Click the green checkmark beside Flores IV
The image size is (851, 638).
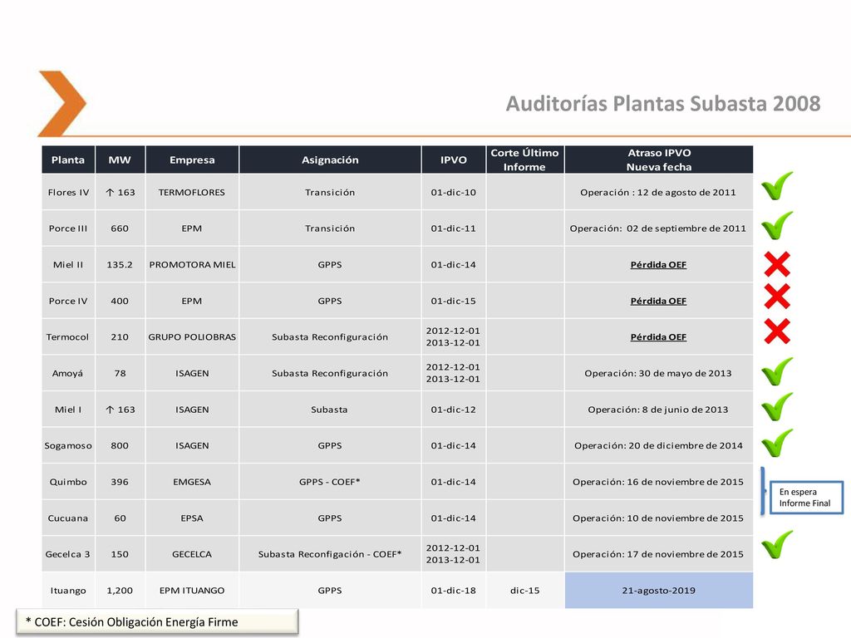click(777, 185)
